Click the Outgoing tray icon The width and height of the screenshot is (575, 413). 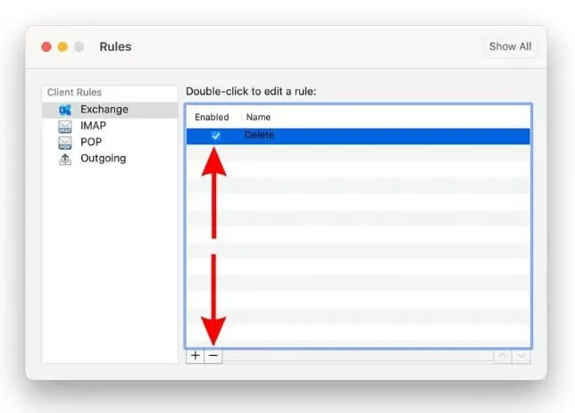tap(64, 159)
